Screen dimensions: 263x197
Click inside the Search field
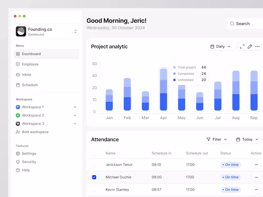(243, 24)
